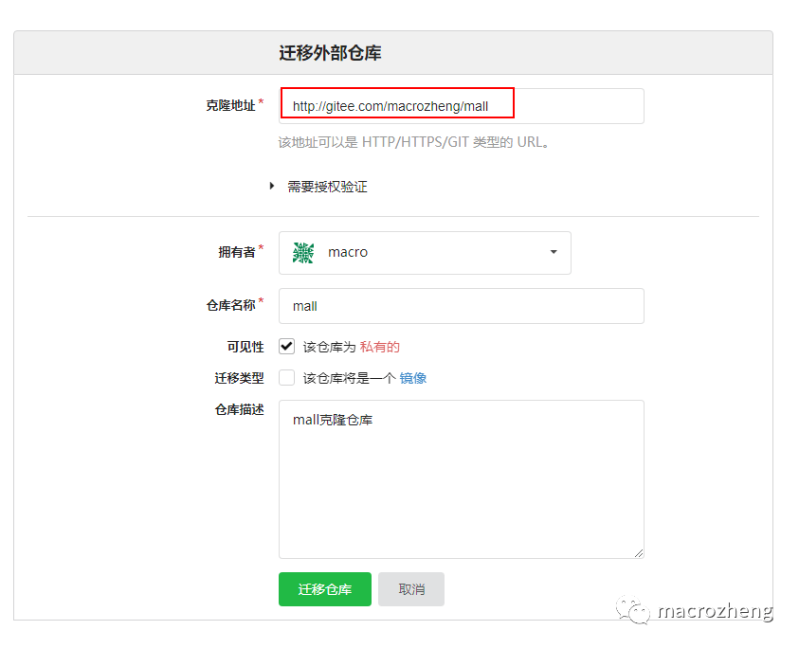
Task: Open the 拥有者 owner dropdown
Action: (425, 252)
